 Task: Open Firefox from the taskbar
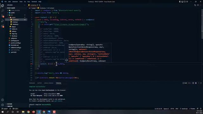pos(33,112)
